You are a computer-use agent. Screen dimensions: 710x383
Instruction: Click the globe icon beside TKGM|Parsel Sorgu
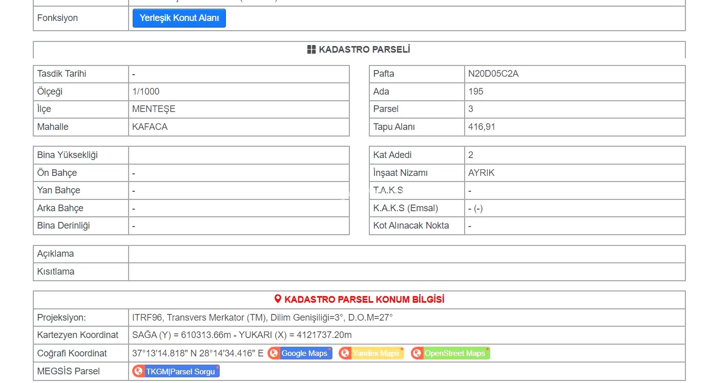point(139,371)
